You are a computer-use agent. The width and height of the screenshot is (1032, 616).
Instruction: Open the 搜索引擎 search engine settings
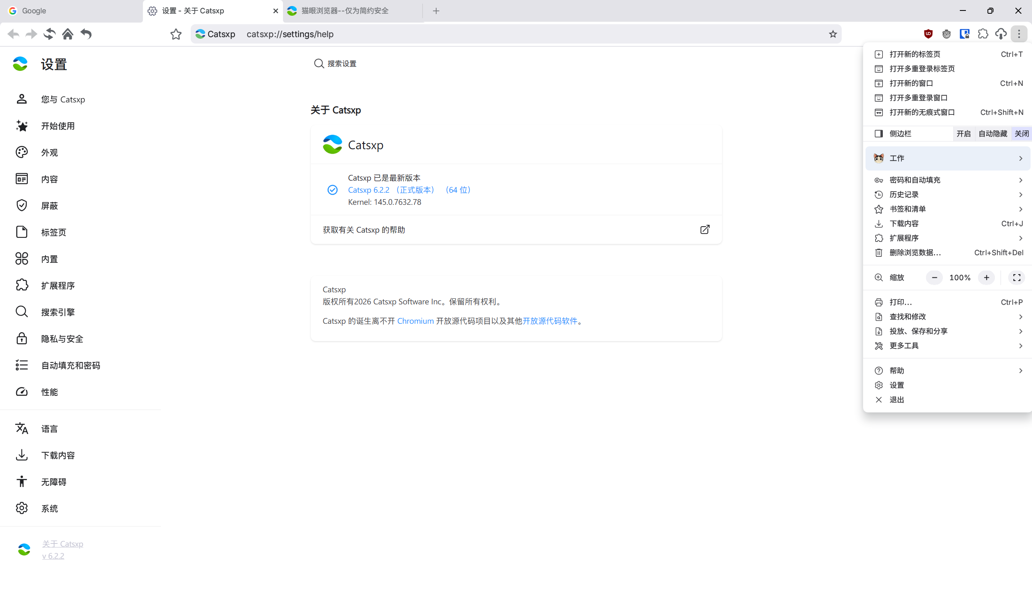pos(58,312)
